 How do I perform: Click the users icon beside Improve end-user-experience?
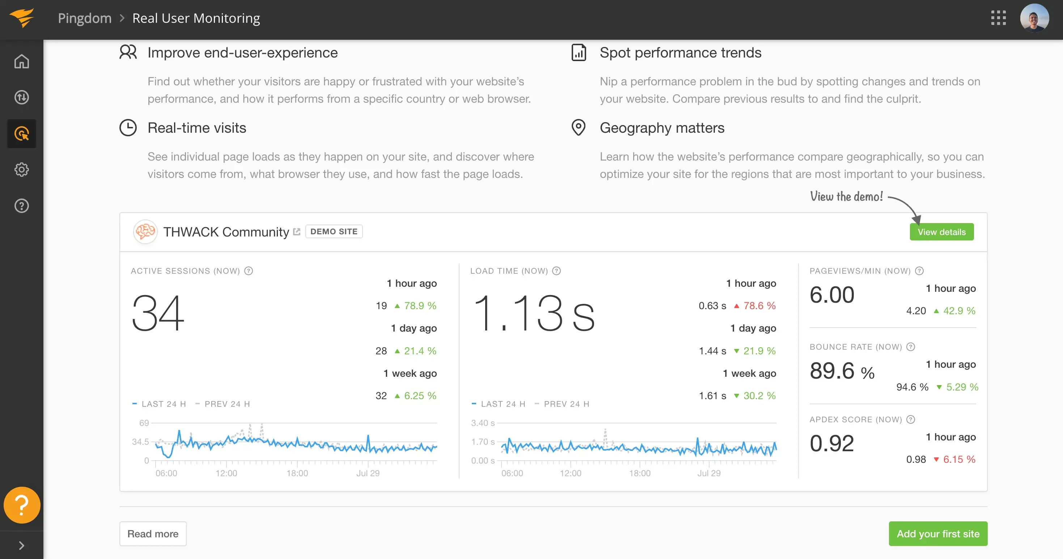128,52
